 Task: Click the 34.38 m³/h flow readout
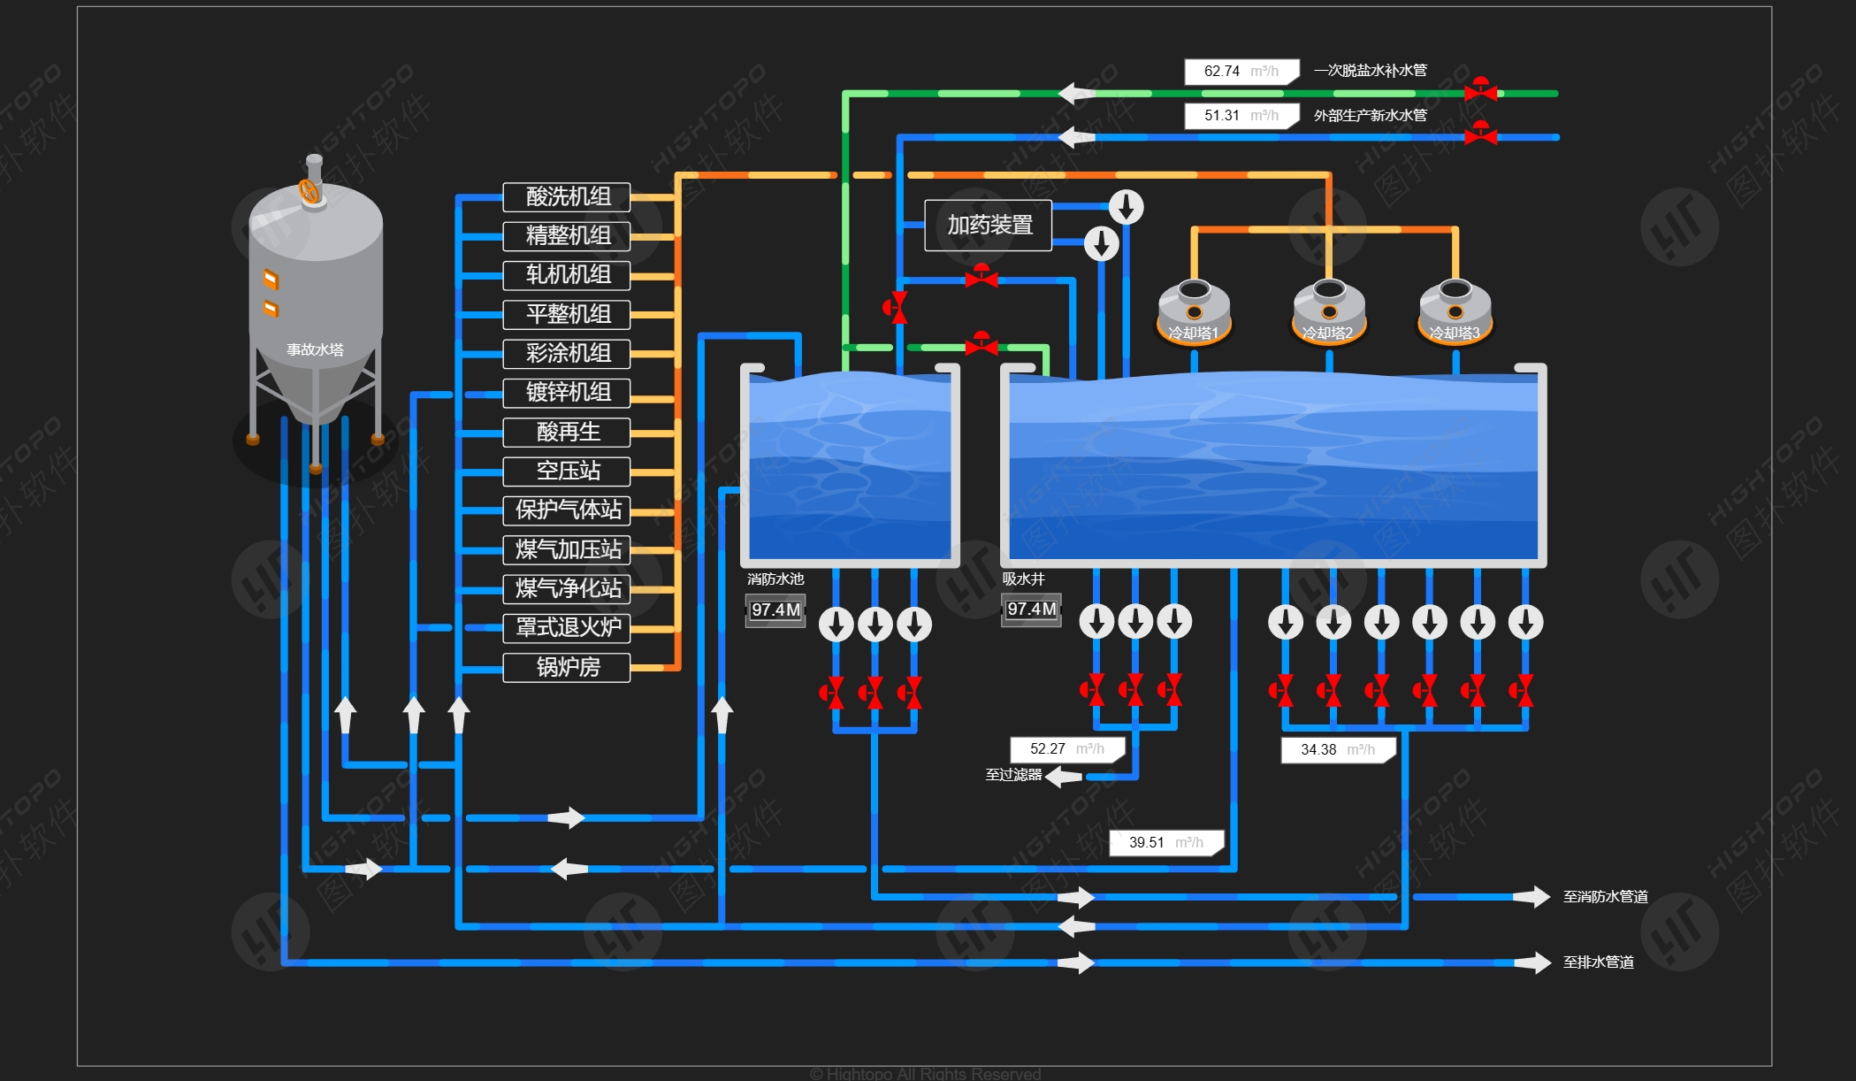click(x=1338, y=750)
